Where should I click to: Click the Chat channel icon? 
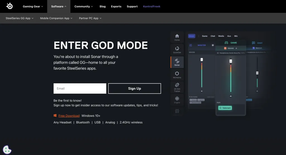point(254,43)
